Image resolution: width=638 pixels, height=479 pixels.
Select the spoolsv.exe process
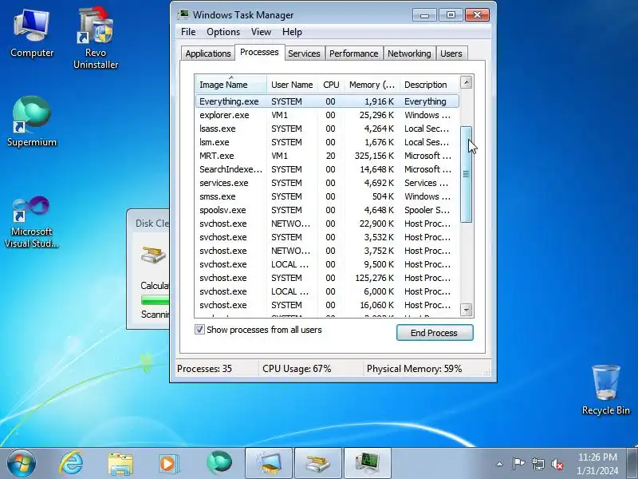point(327,210)
